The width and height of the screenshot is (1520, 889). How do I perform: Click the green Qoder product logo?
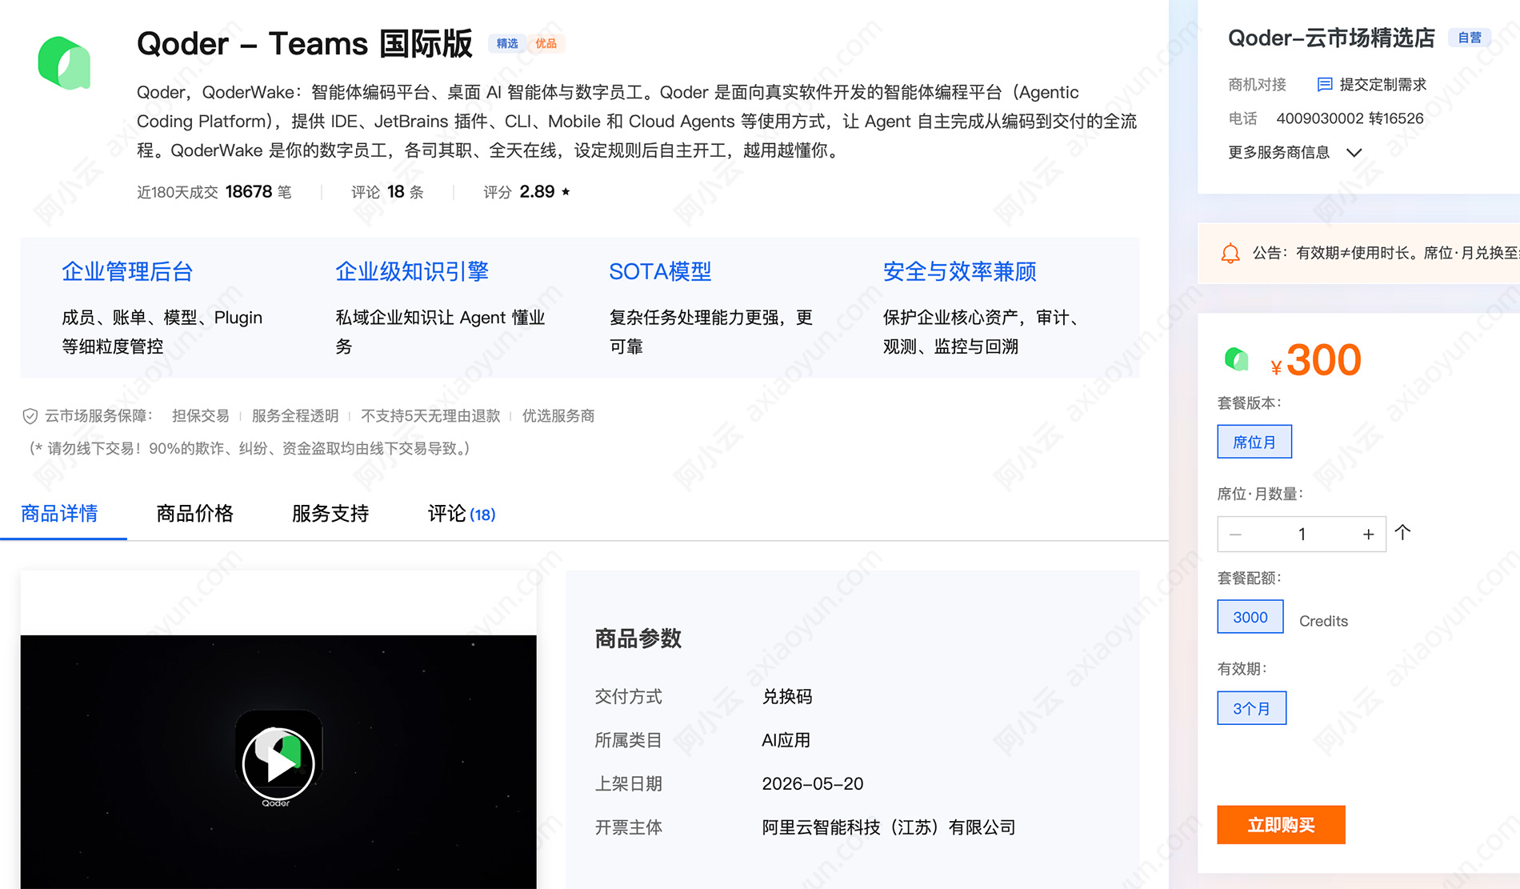click(x=64, y=63)
